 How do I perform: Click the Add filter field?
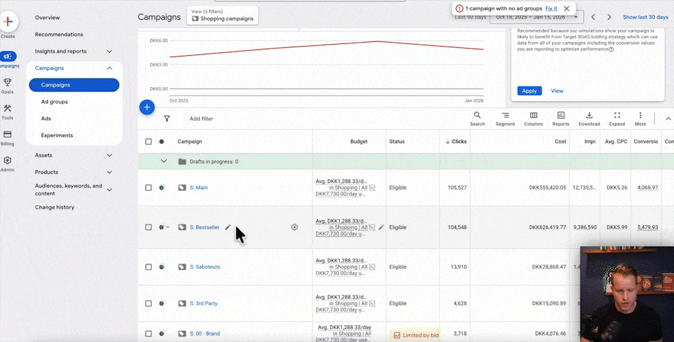(x=201, y=119)
